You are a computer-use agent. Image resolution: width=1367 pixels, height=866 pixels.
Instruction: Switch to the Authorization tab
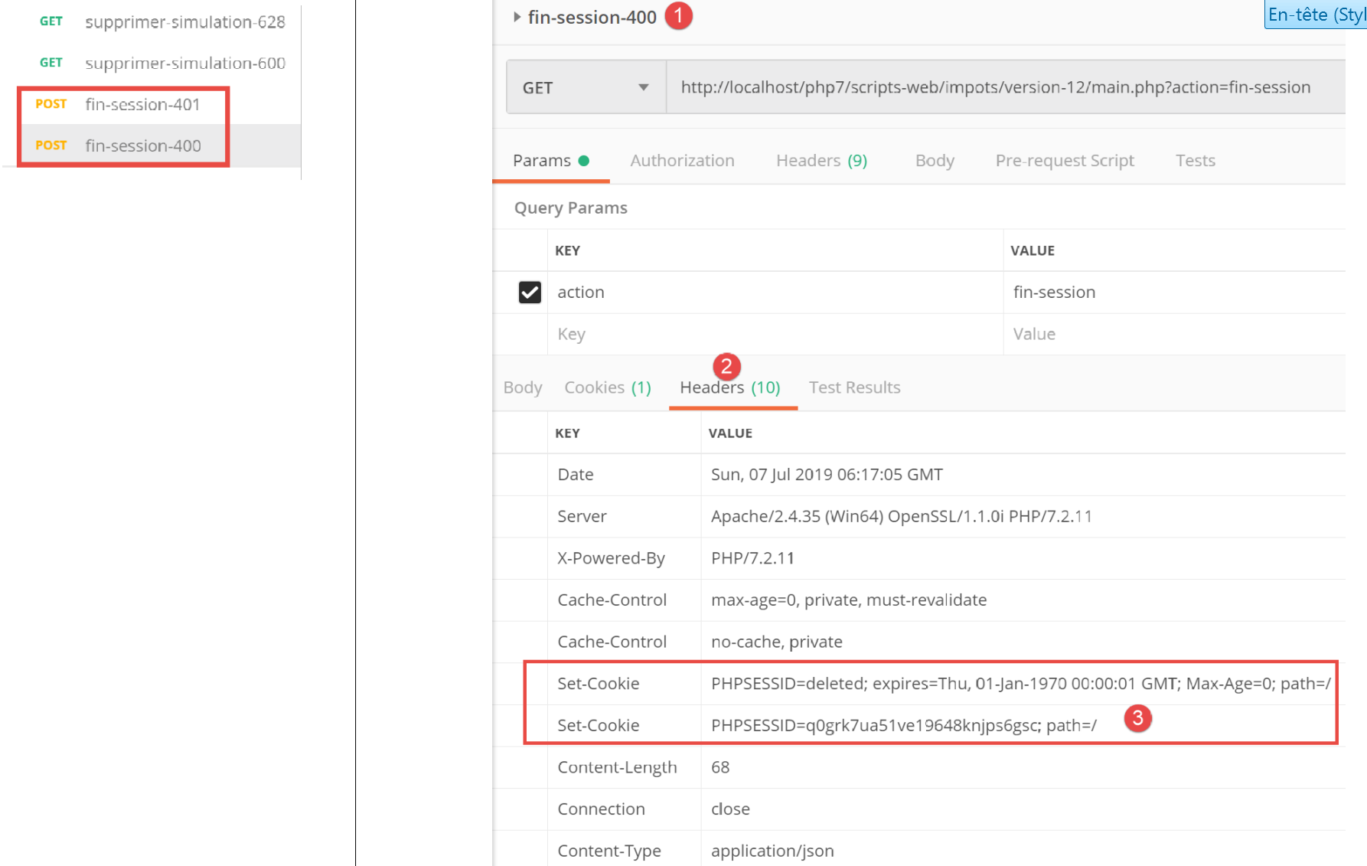tap(682, 161)
